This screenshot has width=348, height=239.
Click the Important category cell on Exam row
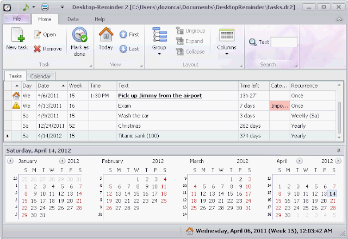pos(279,106)
